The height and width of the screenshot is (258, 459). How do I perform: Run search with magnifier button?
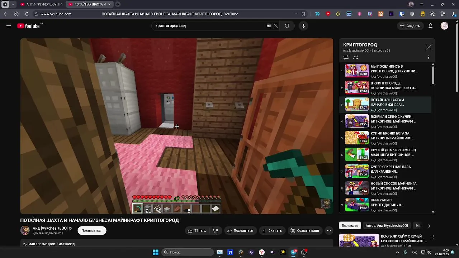pyautogui.click(x=287, y=26)
